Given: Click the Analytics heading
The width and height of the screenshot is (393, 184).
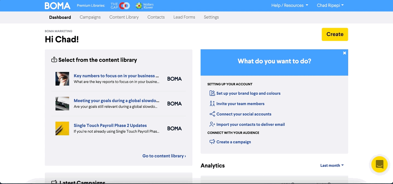Looking at the screenshot, I should click(x=213, y=165).
